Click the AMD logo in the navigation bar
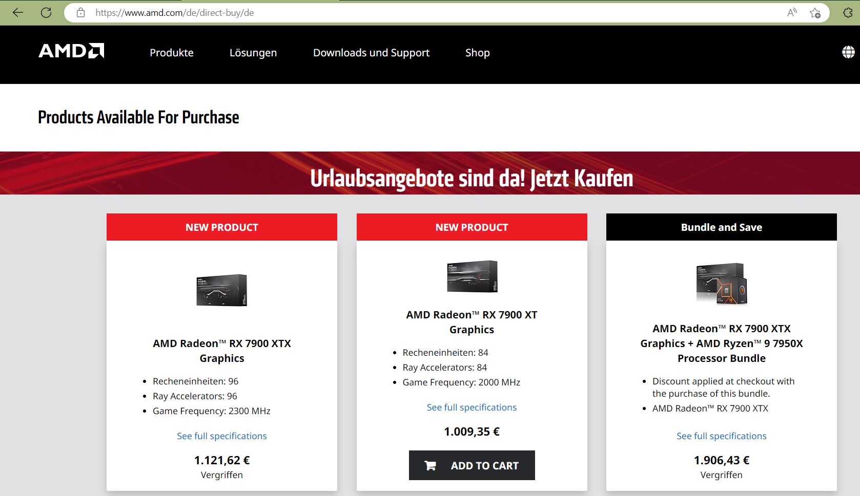Image resolution: width=860 pixels, height=496 pixels. pyautogui.click(x=71, y=51)
